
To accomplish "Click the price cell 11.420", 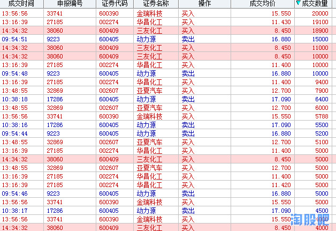I will [x=281, y=185].
